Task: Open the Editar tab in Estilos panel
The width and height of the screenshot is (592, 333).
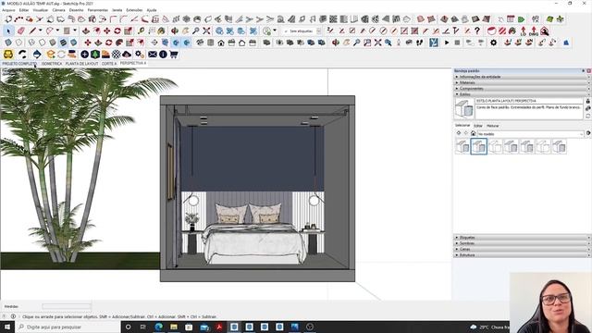Action: [478, 126]
